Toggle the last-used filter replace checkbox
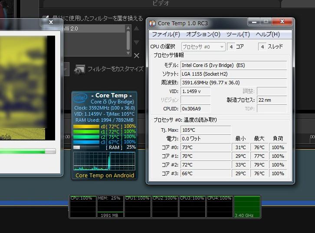This screenshot has height=233, width=315. tap(45, 19)
